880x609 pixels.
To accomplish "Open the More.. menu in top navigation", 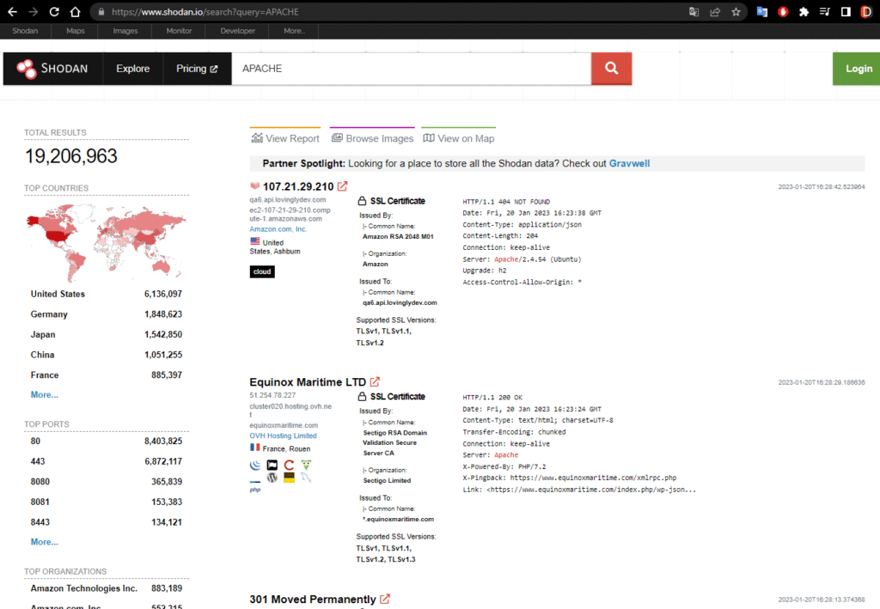I will click(293, 31).
